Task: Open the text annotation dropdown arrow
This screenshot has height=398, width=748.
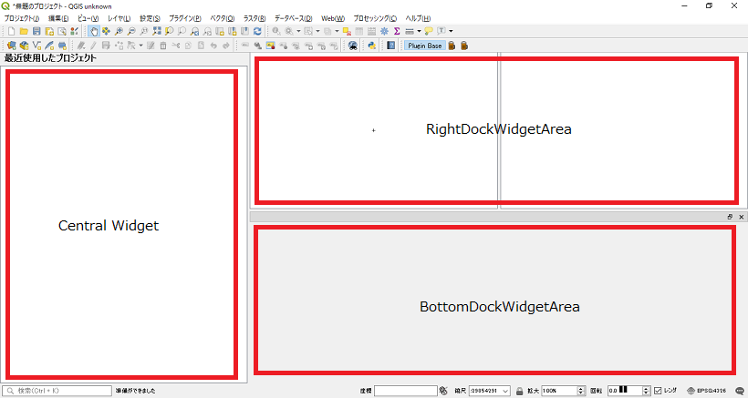Action: [x=451, y=31]
